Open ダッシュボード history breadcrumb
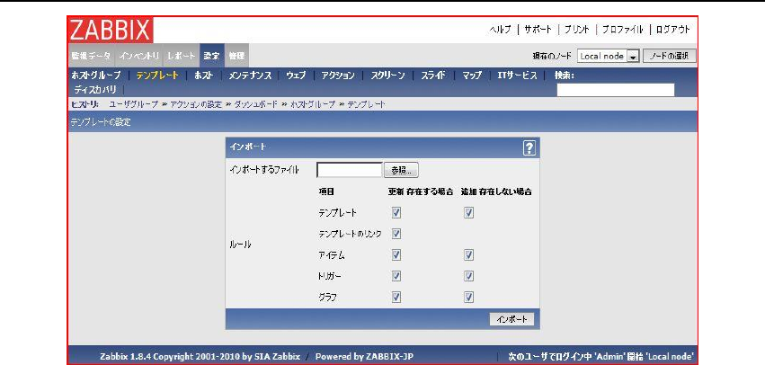The height and width of the screenshot is (365, 765). [255, 104]
